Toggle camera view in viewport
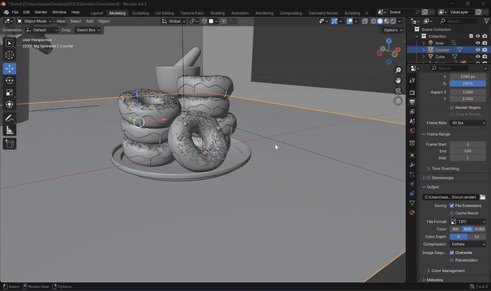The width and height of the screenshot is (491, 291). pos(398,91)
